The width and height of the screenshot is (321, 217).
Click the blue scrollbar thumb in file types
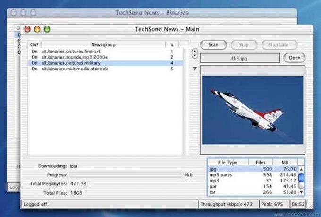(x=301, y=178)
